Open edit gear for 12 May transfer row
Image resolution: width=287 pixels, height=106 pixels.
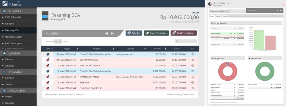click(x=192, y=71)
